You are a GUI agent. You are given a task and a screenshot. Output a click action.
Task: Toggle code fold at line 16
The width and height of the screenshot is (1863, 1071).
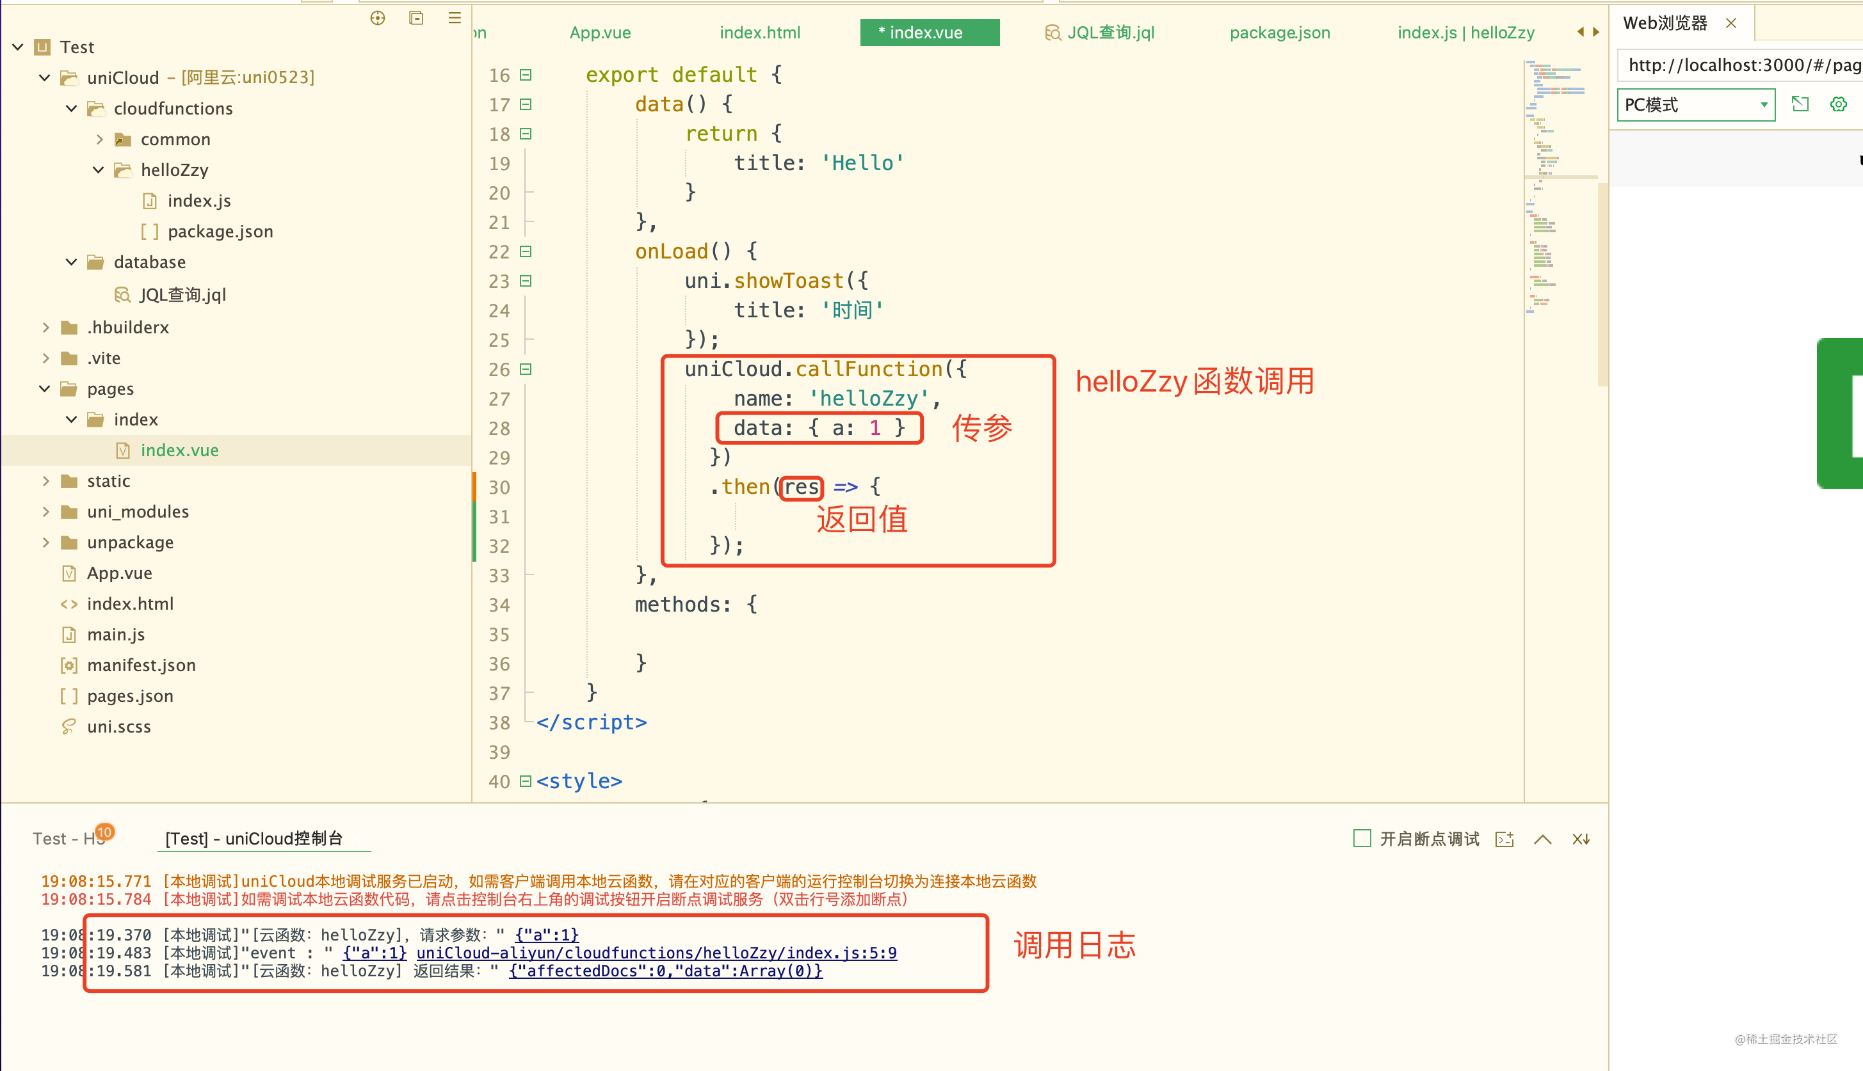point(526,74)
